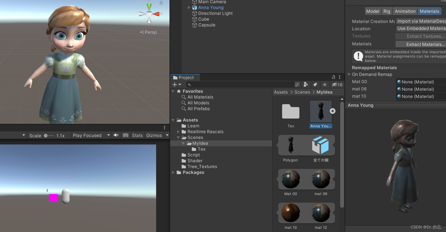Click the Project asset grid scrollbar

(342, 154)
